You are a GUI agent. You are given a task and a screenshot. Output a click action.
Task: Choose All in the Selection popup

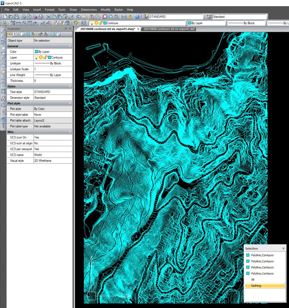(253, 280)
